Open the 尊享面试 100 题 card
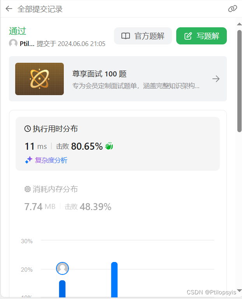 tap(118, 79)
